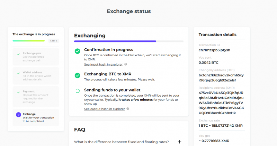
Task: Click the Changelly BTC address text
Action: (x=222, y=78)
